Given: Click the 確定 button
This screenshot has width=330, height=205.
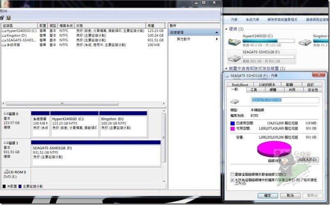Looking at the screenshot, I should 268,195.
